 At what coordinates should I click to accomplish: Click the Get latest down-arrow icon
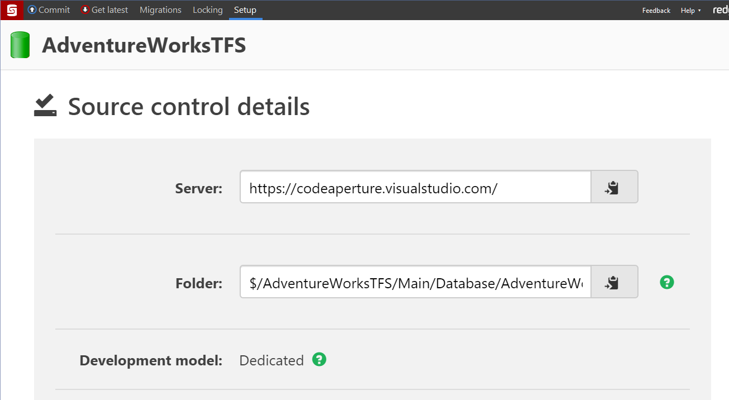coord(85,10)
